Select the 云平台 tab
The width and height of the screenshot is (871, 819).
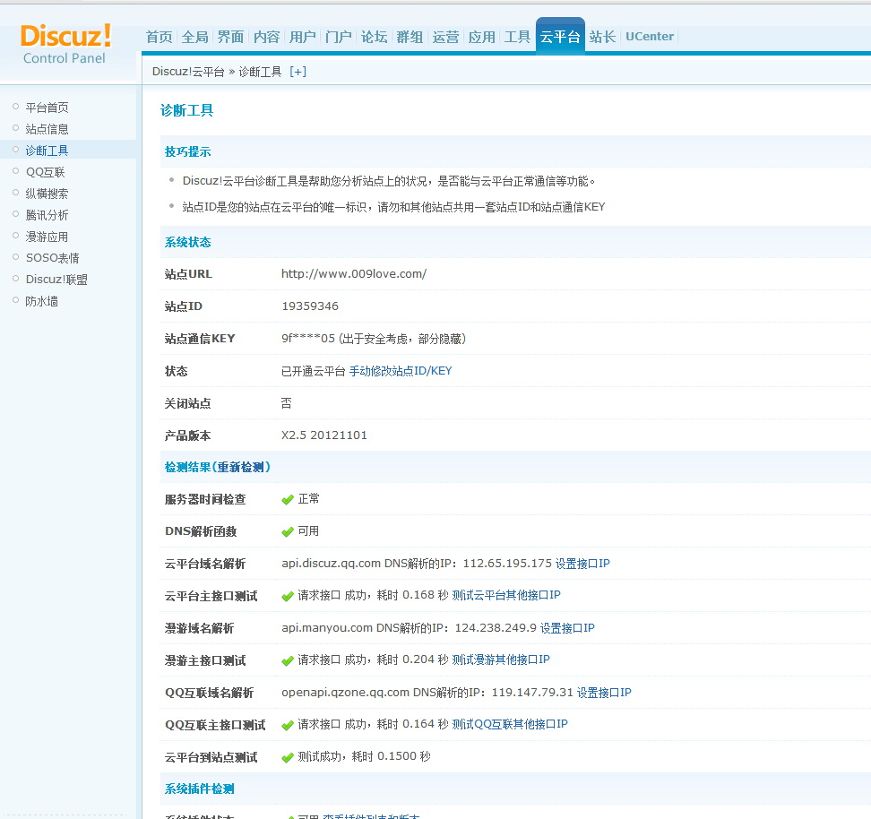(x=560, y=37)
